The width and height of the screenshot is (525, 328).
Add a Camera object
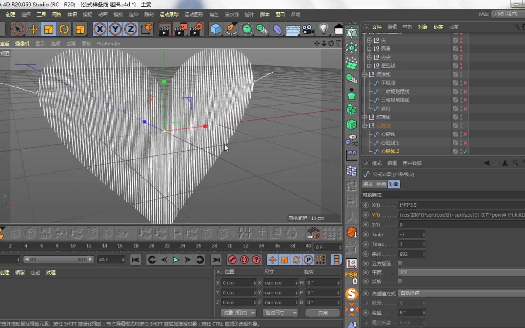(x=308, y=29)
